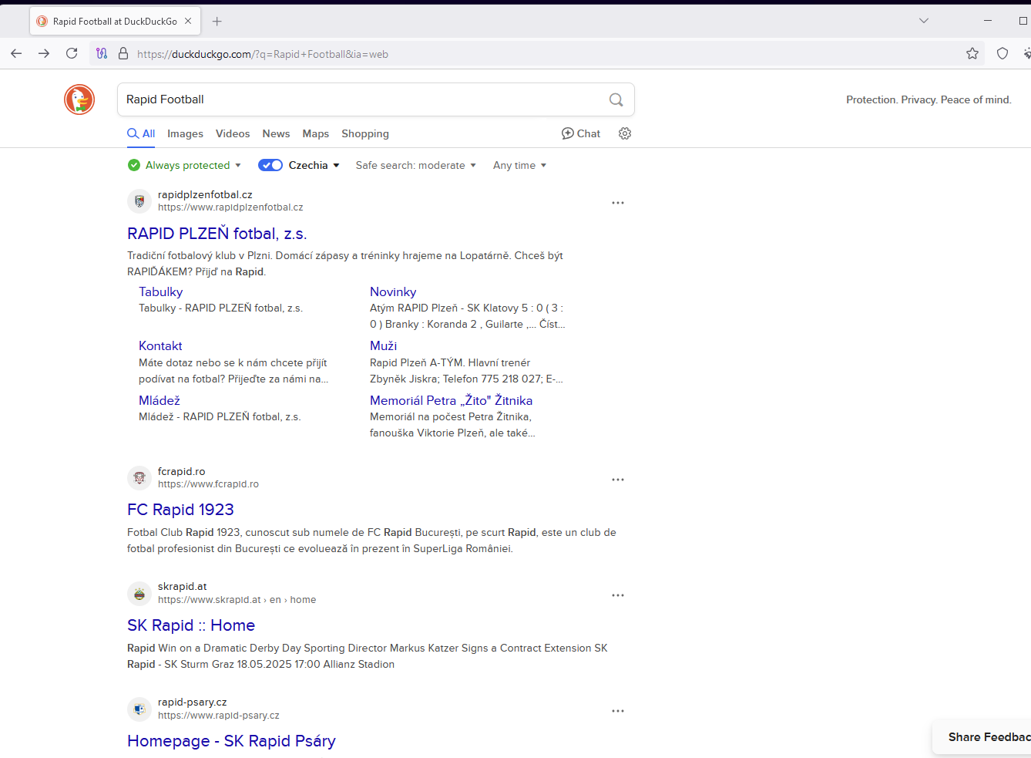The height and width of the screenshot is (758, 1031).
Task: Click the skrapid.at favicon
Action: click(x=139, y=594)
